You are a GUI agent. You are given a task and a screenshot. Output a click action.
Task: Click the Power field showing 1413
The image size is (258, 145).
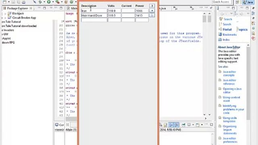point(142,15)
